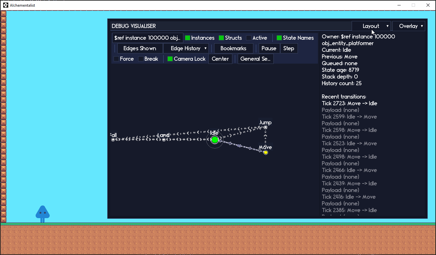Click the 'Queued: none' line
This screenshot has height=255, width=436.
coord(340,63)
